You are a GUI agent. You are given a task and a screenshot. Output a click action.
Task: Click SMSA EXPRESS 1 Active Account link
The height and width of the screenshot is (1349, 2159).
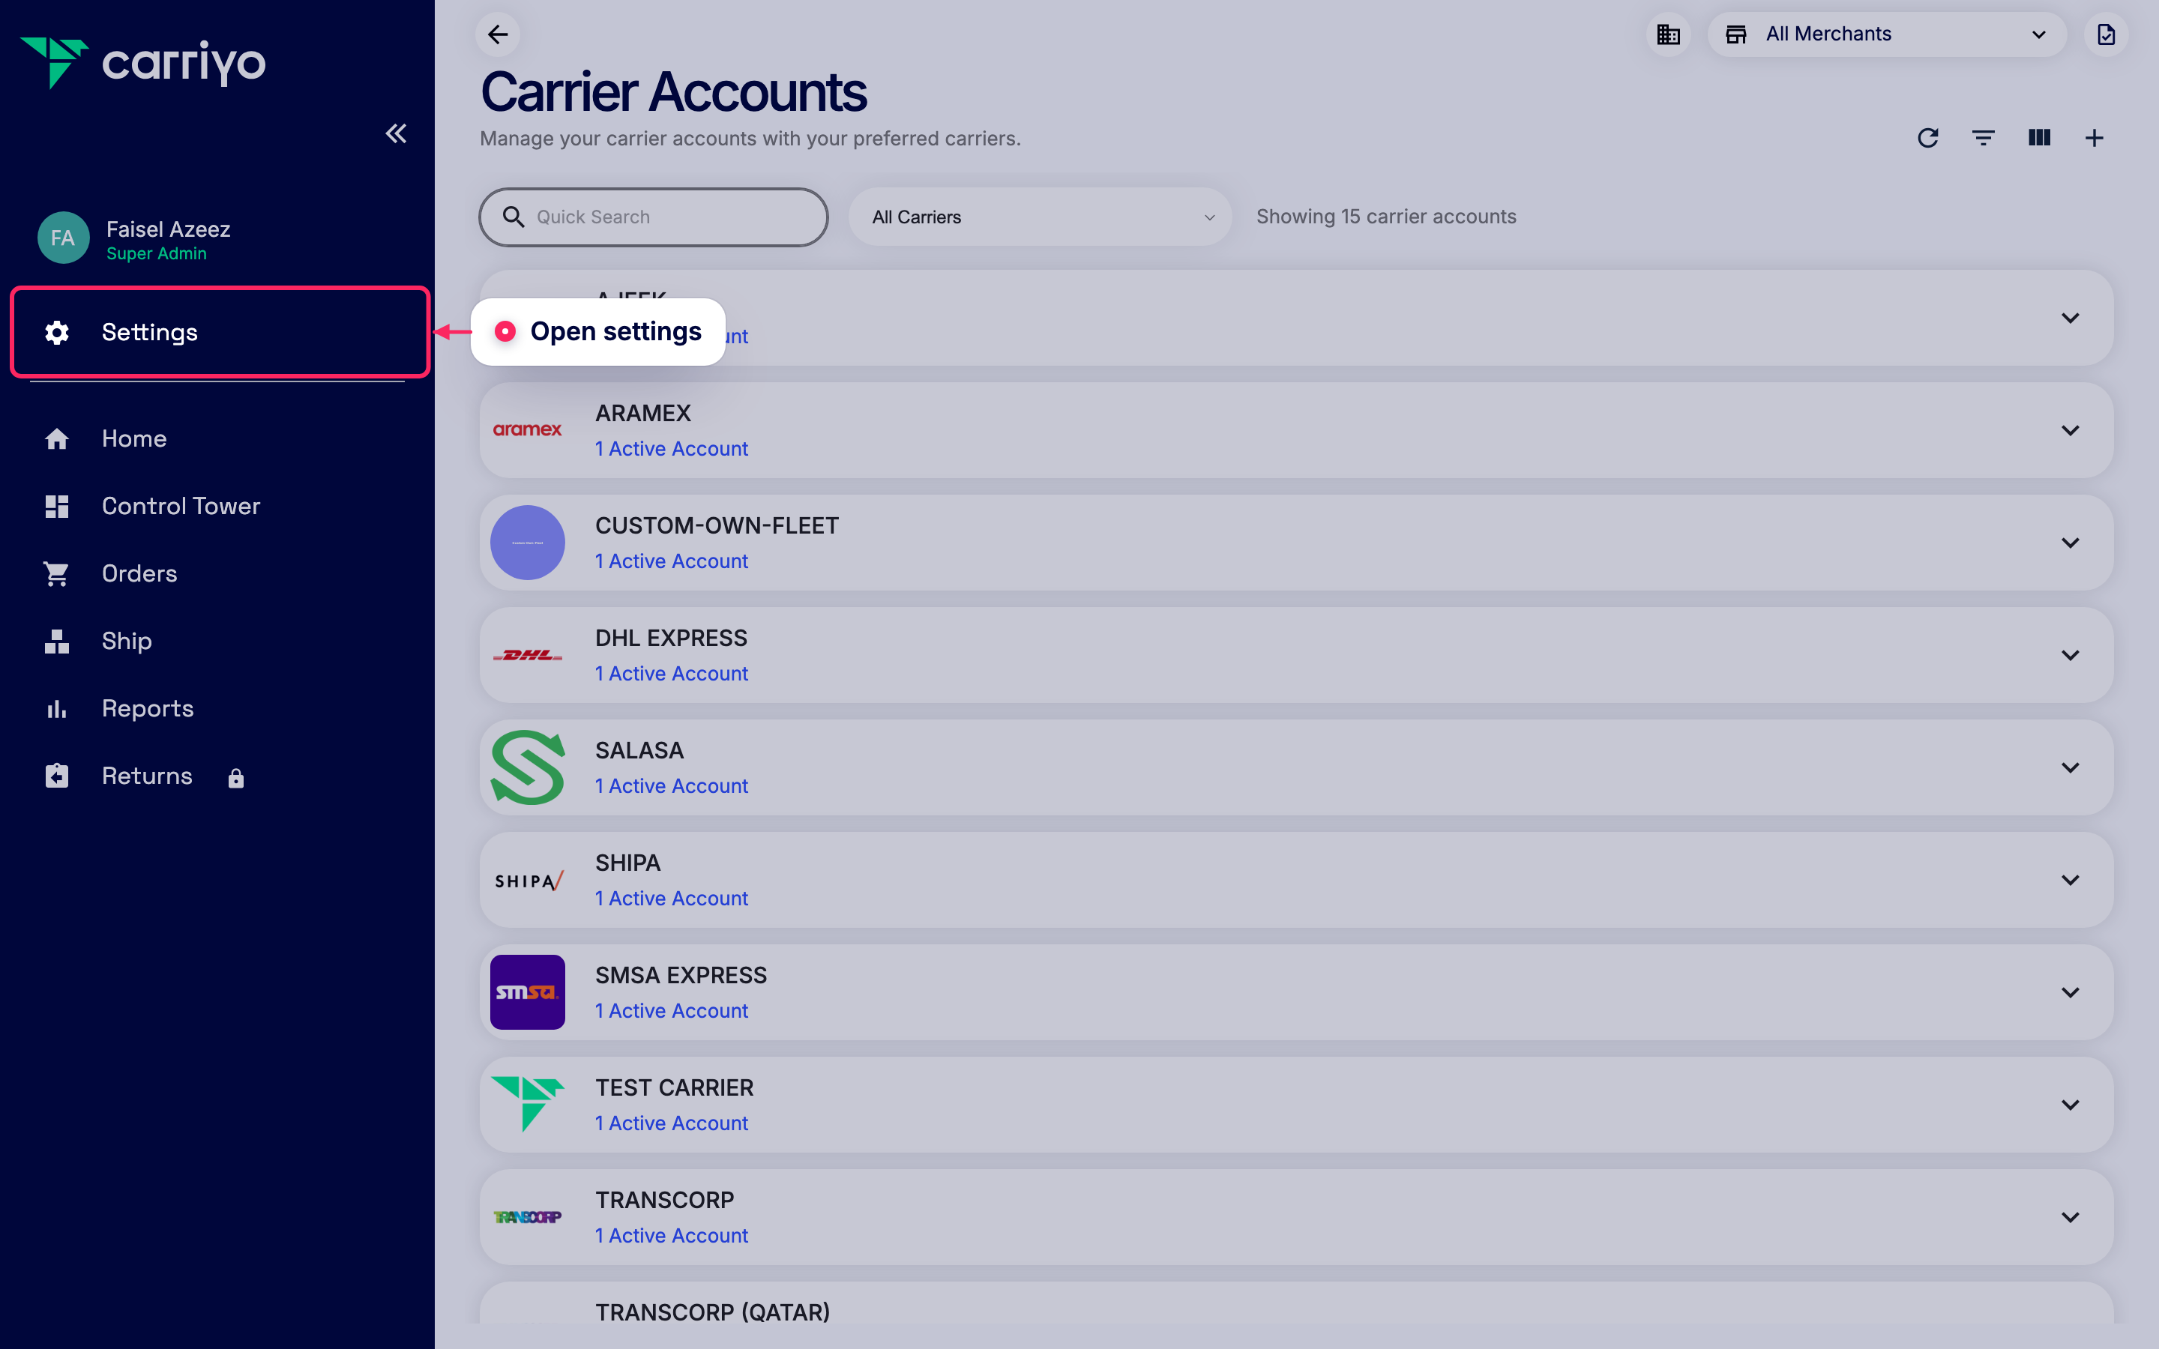672,1011
